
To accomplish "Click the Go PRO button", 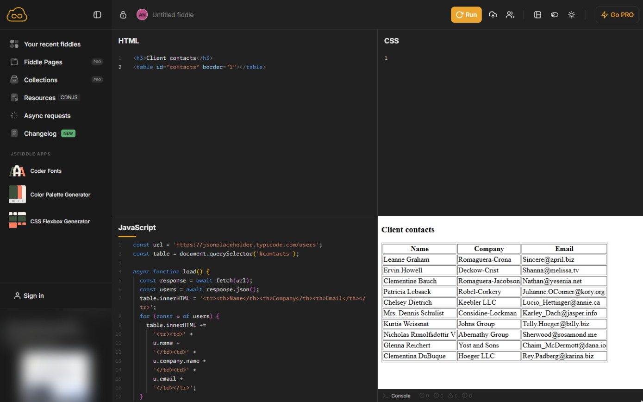I will point(617,15).
